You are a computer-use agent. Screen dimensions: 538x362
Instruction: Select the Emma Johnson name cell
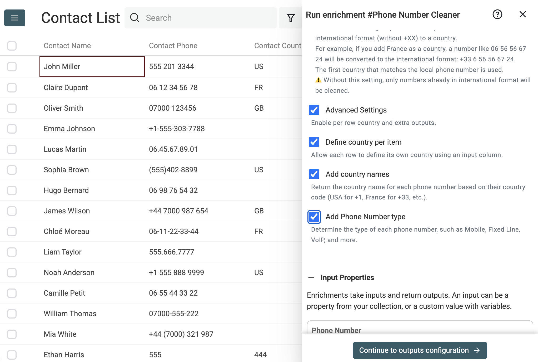click(69, 129)
